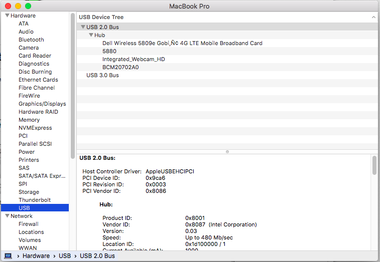Click the green zoom window button
The height and width of the screenshot is (262, 380).
pyautogui.click(x=28, y=6)
